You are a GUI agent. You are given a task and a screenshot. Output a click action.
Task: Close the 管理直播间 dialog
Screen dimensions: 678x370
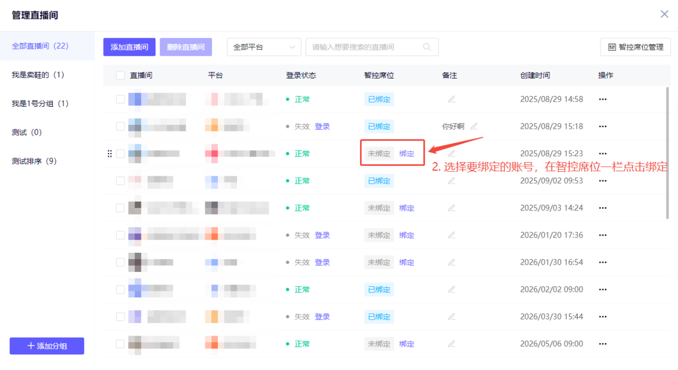(x=664, y=14)
